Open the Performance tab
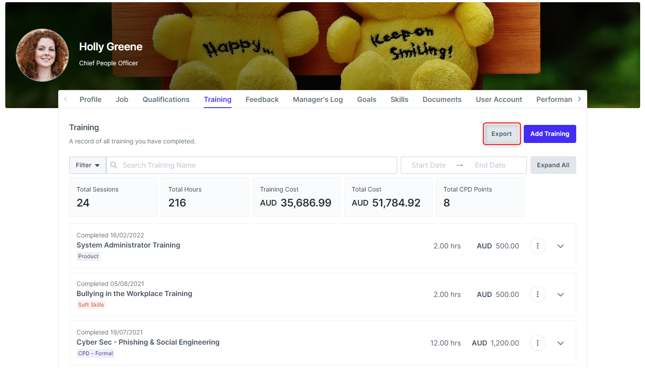This screenshot has width=645, height=368. pos(554,100)
